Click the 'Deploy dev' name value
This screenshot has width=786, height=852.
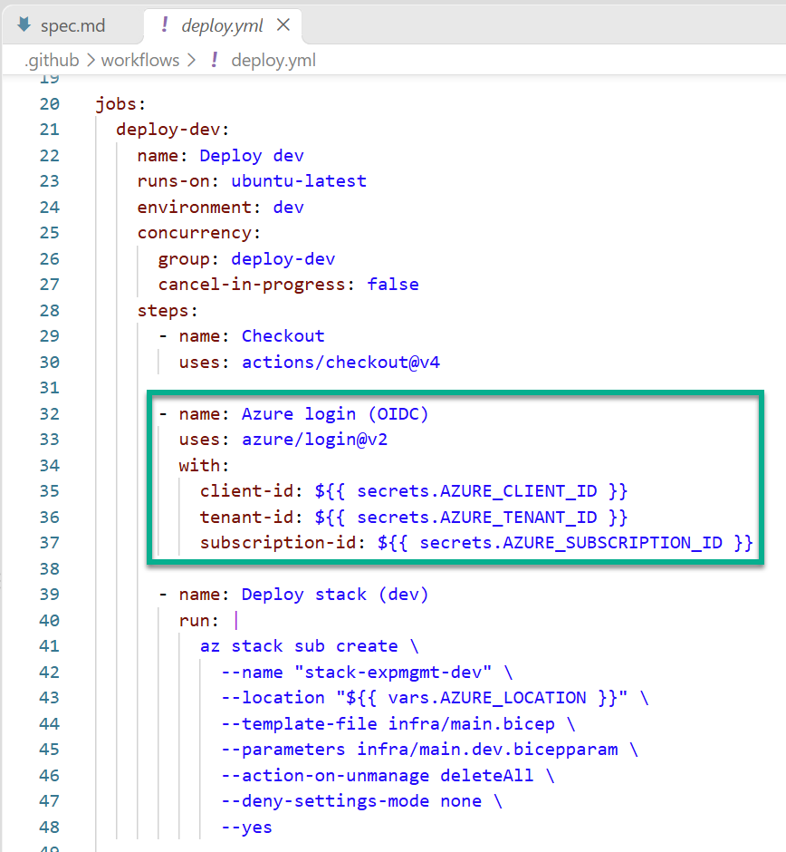coord(252,156)
